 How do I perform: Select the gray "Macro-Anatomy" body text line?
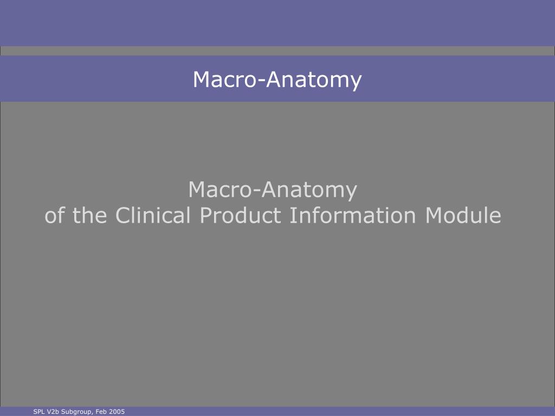(x=273, y=190)
